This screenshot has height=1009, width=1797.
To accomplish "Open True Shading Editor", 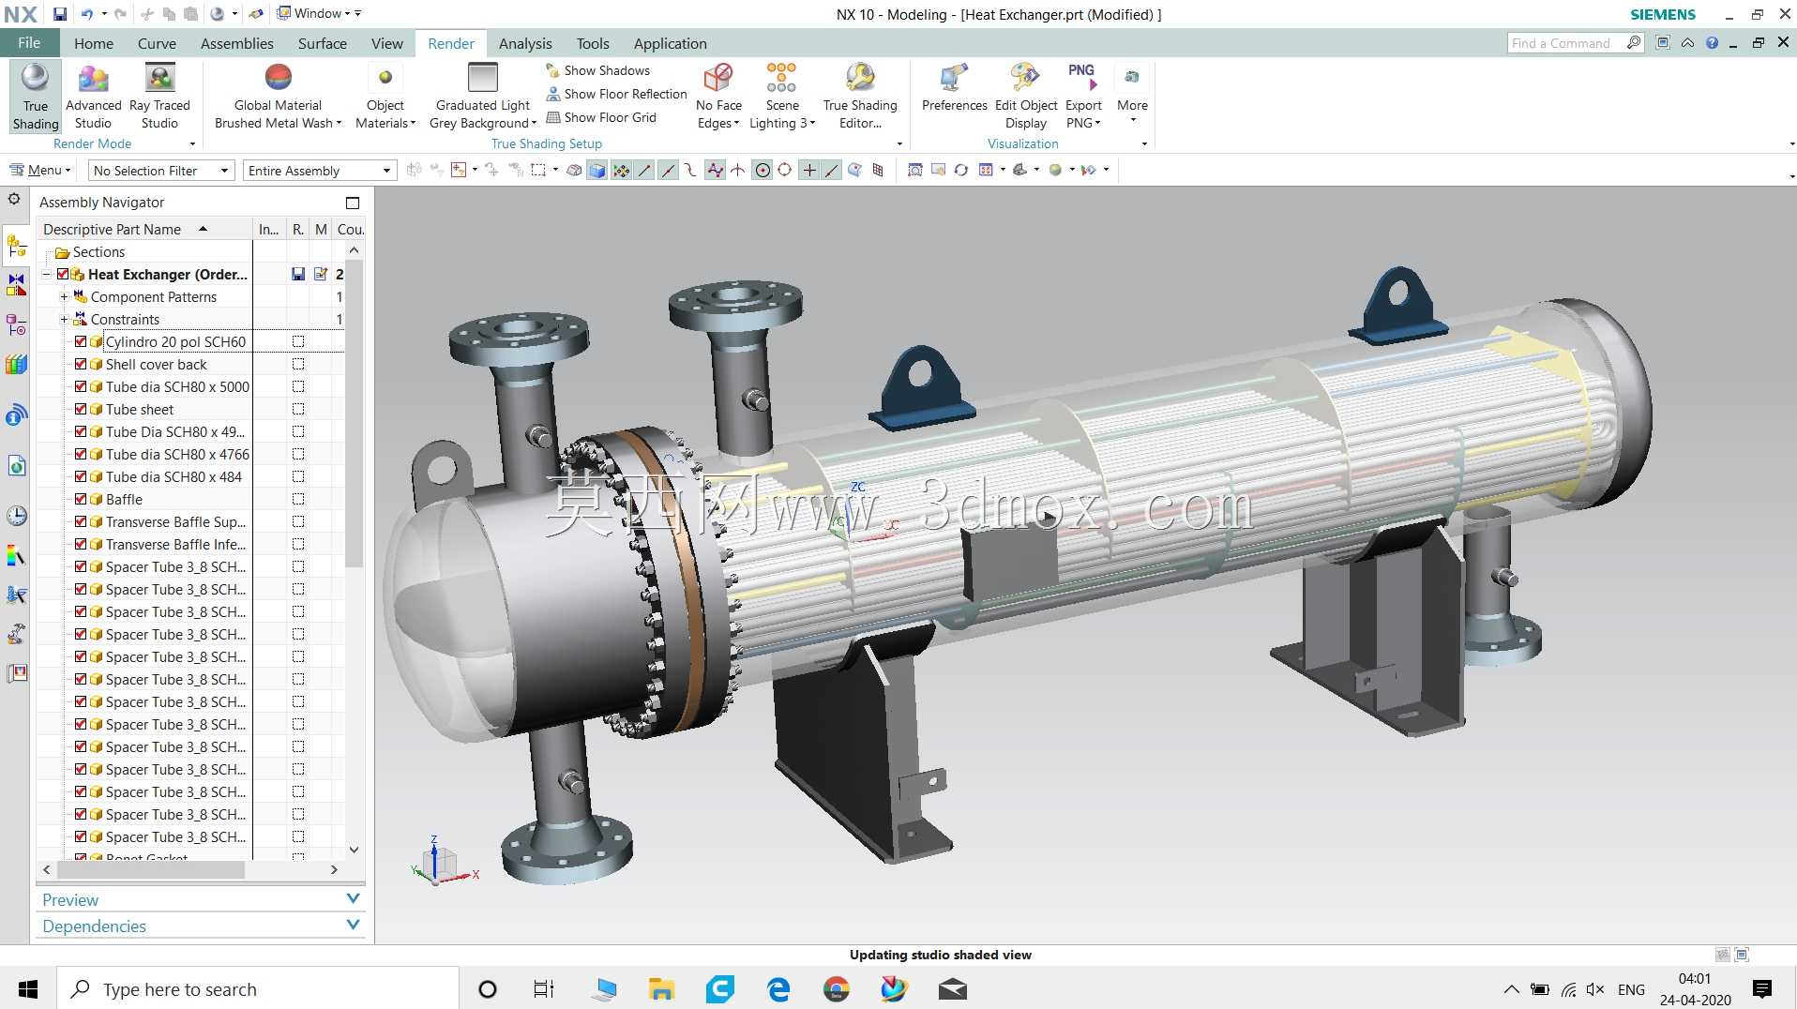I will tap(860, 97).
